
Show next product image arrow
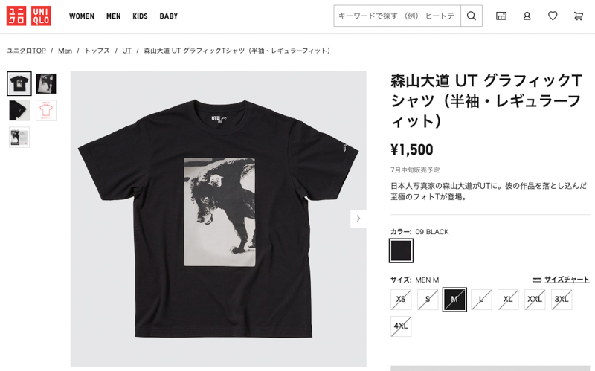click(358, 219)
